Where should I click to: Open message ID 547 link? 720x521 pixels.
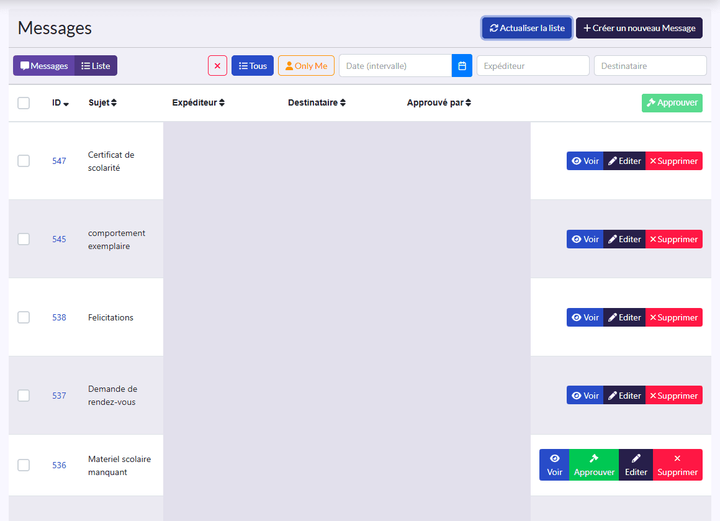(x=59, y=161)
